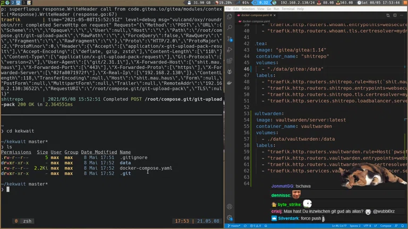The image size is (408, 229).
Task: Select the docker-compose.yaml editor tab
Action: pos(256,15)
